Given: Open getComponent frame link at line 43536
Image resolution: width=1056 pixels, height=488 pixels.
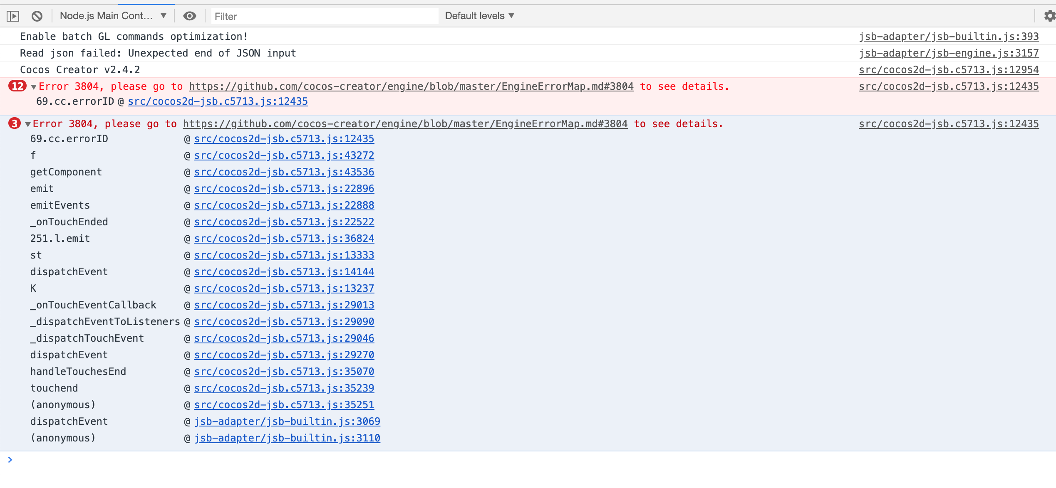Looking at the screenshot, I should [x=284, y=172].
